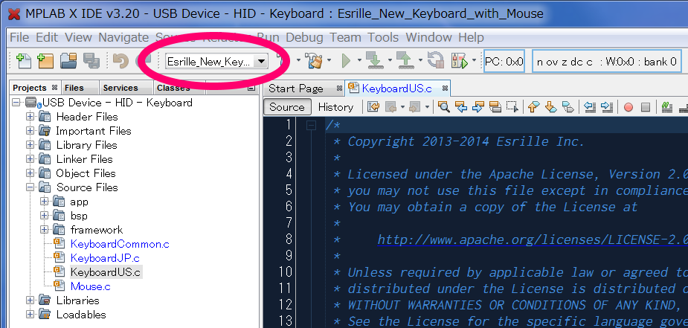The width and height of the screenshot is (688, 328).
Task: Go to Next Bookmark icon
Action: click(550, 107)
